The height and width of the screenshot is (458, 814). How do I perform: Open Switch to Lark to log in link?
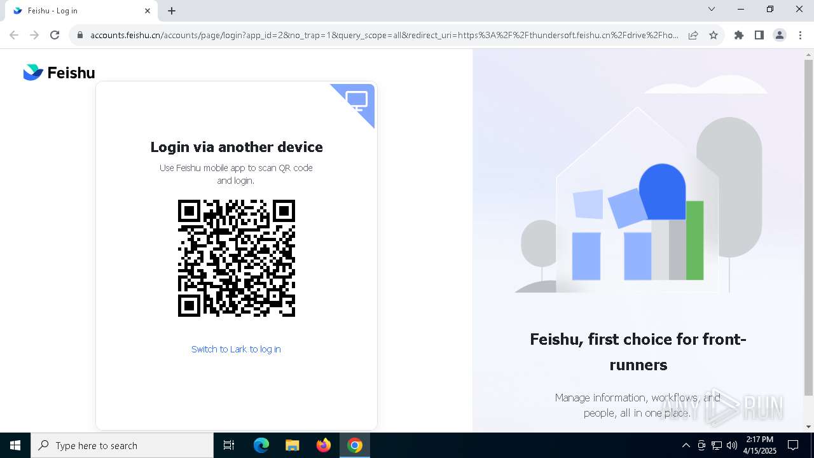(x=236, y=349)
